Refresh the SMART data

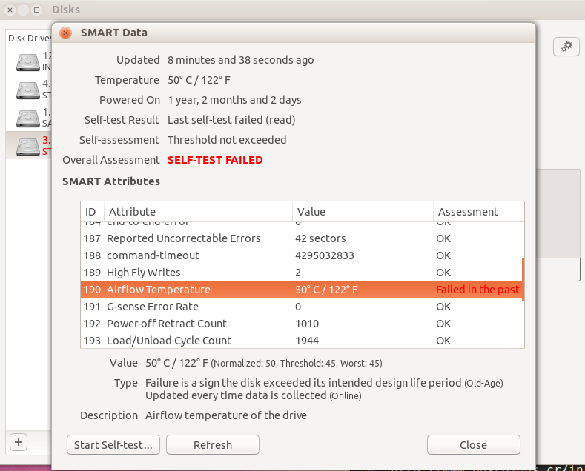213,444
